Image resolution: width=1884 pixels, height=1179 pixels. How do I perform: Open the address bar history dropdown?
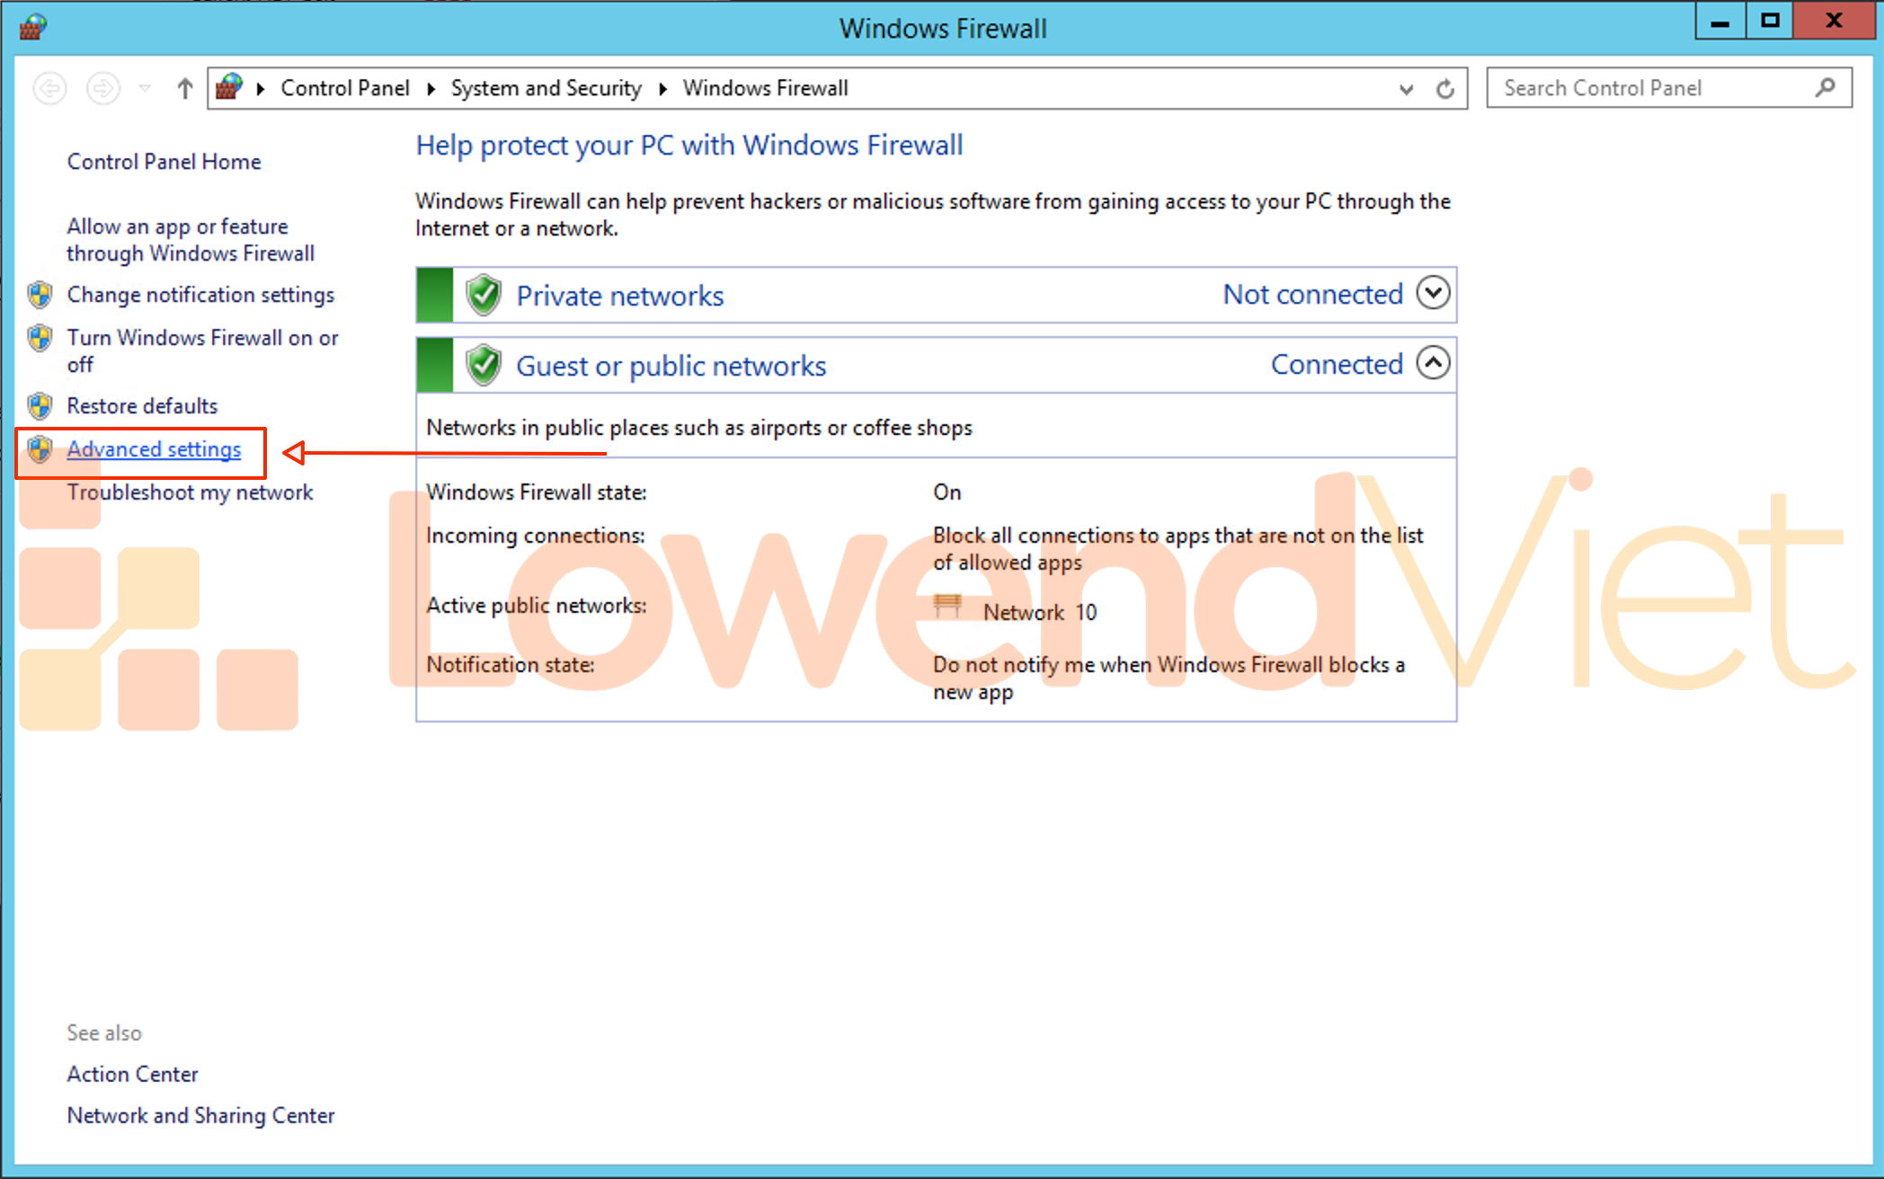1406,89
